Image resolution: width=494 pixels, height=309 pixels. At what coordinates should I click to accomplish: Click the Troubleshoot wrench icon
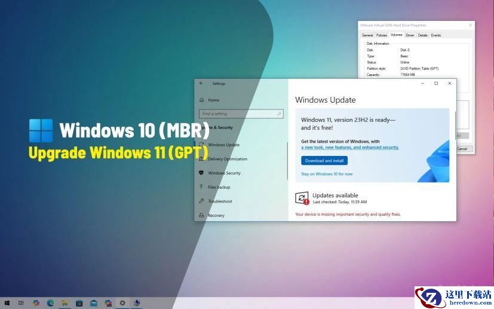coord(201,201)
